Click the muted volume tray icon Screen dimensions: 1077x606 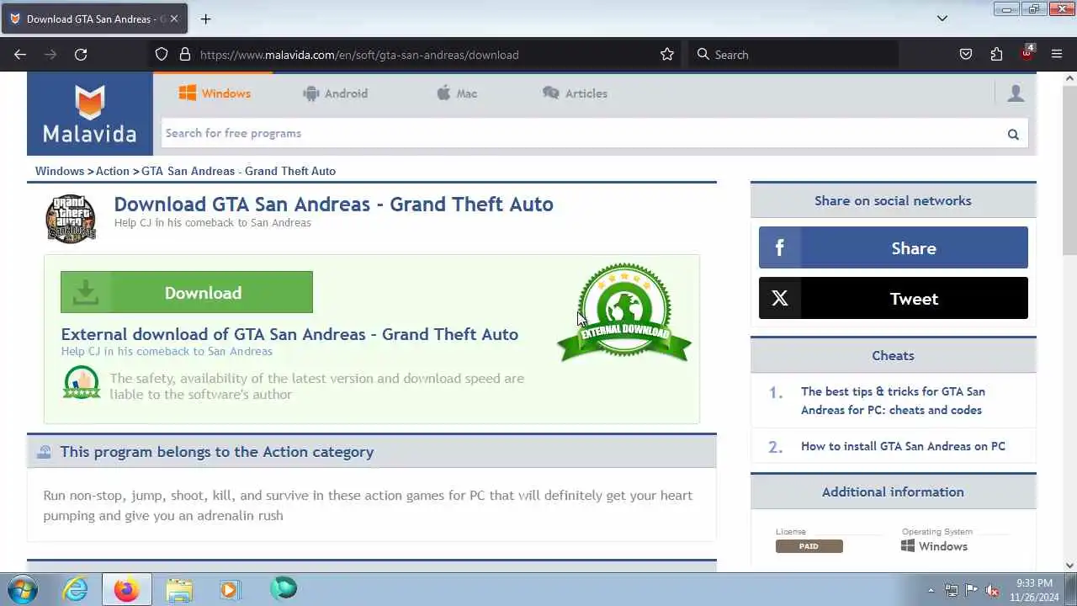tap(992, 590)
